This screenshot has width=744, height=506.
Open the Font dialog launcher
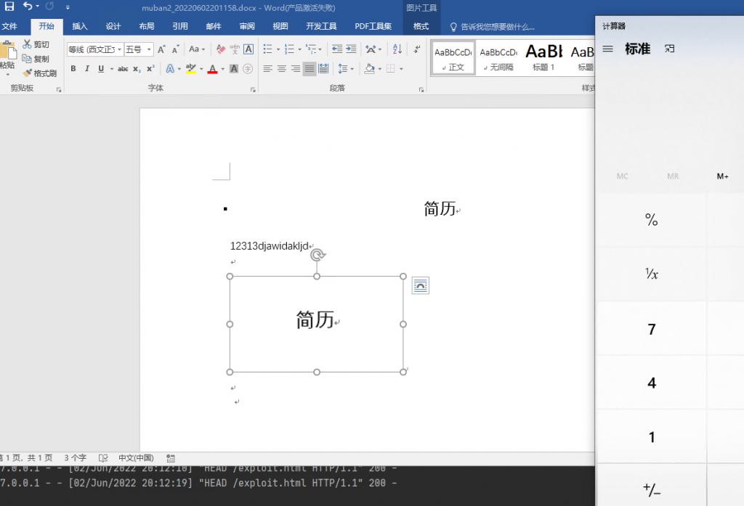pyautogui.click(x=253, y=89)
